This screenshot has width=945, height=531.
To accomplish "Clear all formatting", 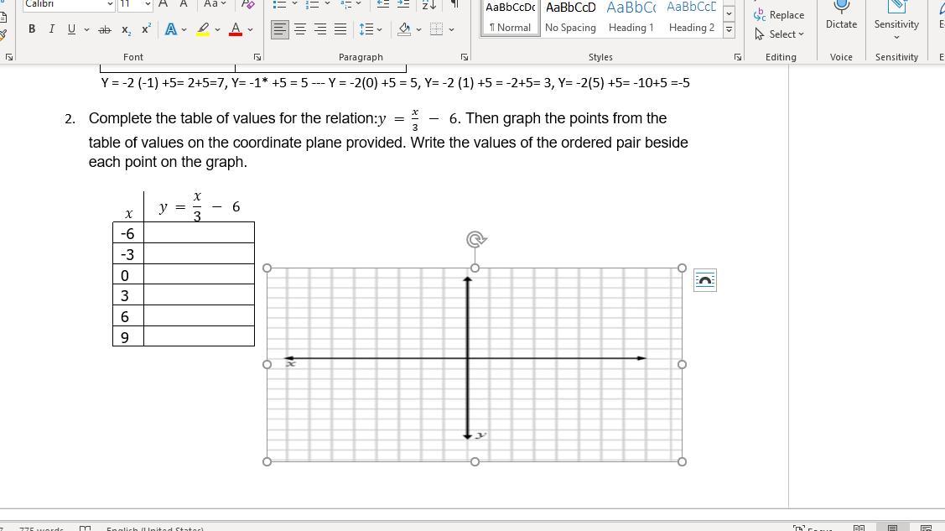I will click(x=247, y=5).
